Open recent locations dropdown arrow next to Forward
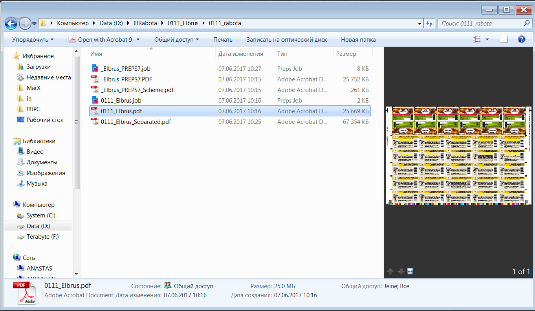Screen dimensions: 535x311 (x=34, y=24)
